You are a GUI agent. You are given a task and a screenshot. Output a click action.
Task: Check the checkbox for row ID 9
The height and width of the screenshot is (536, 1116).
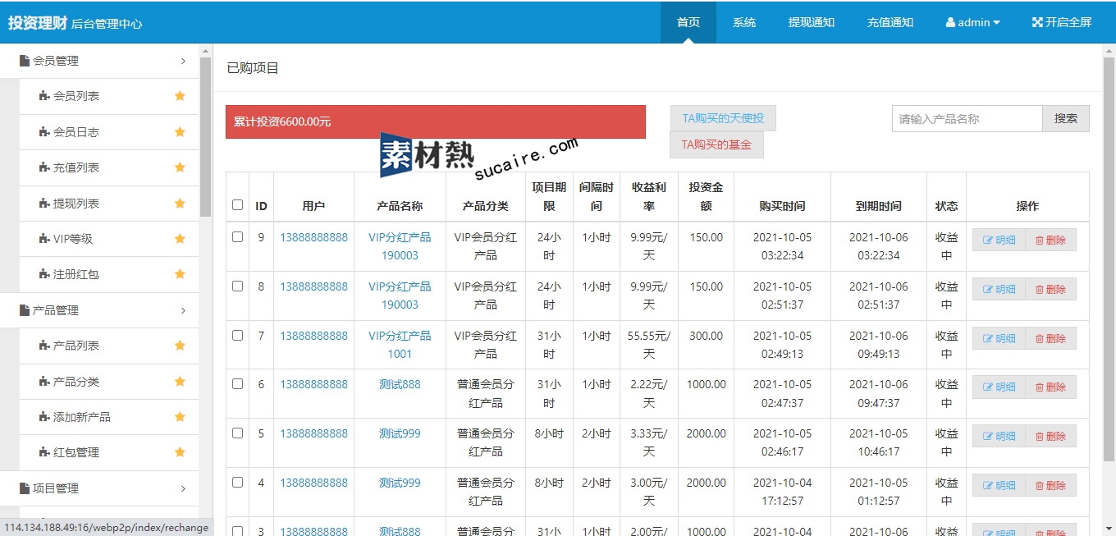click(x=238, y=236)
